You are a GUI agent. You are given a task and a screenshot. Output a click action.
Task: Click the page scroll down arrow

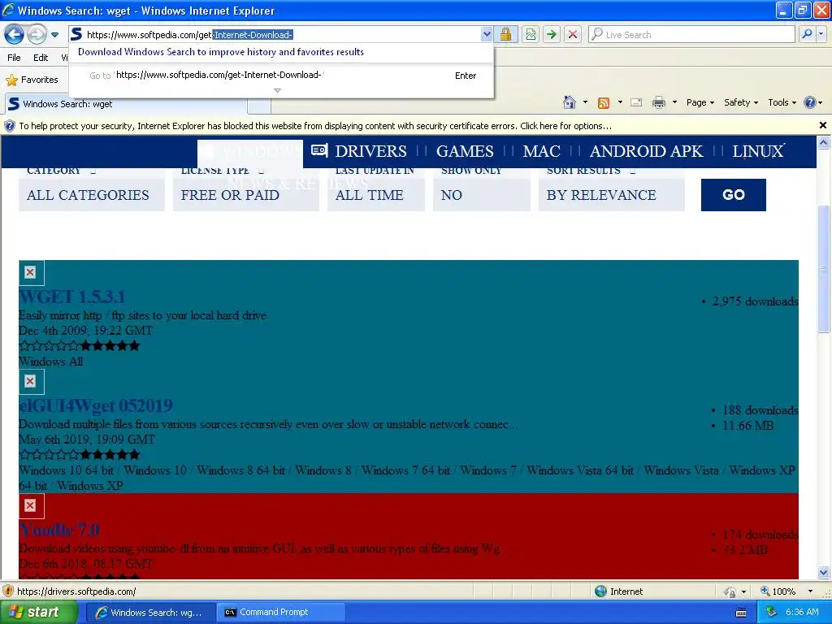pyautogui.click(x=823, y=573)
